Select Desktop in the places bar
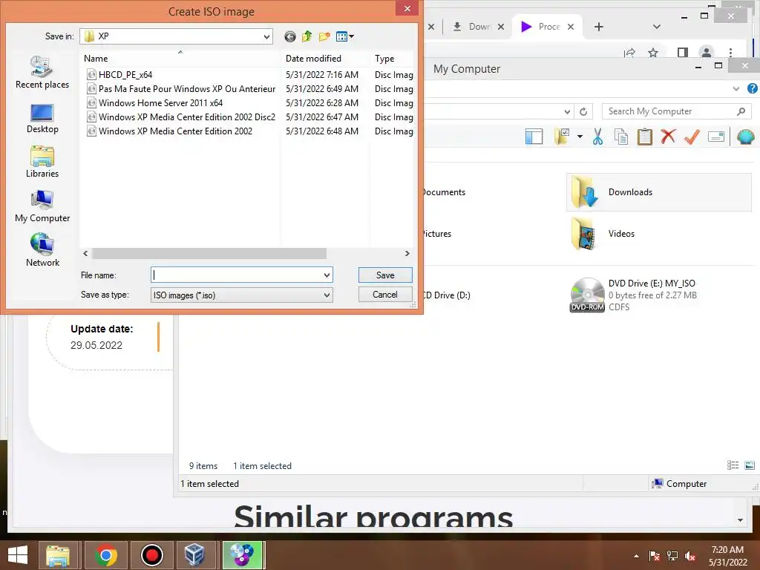The height and width of the screenshot is (570, 760). tap(42, 119)
